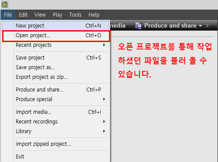Select Produce and share... menu entry
The height and width of the screenshot is (162, 218).
tap(56, 90)
